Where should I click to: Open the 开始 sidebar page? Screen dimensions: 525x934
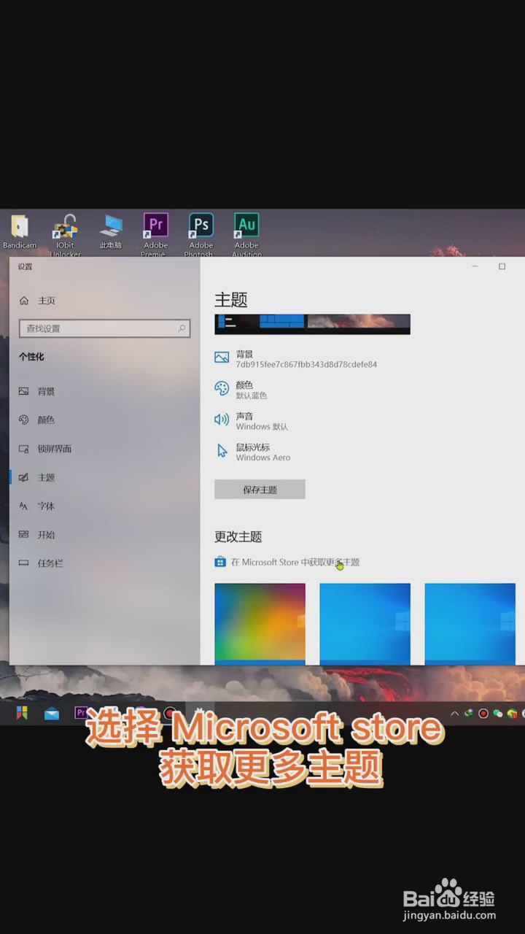pyautogui.click(x=37, y=534)
